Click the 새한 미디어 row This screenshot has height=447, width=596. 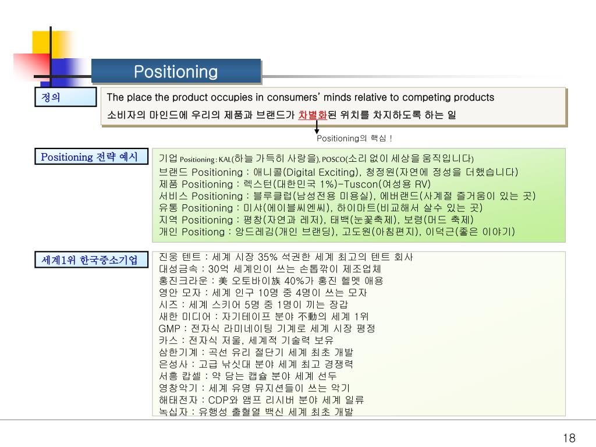(264, 317)
